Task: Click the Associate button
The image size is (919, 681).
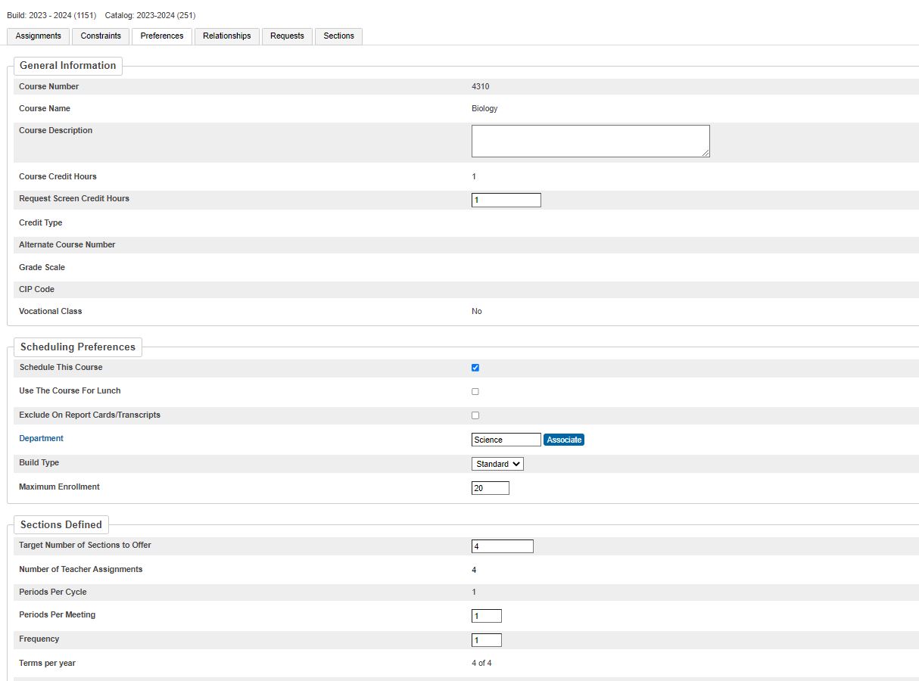Action: (564, 440)
